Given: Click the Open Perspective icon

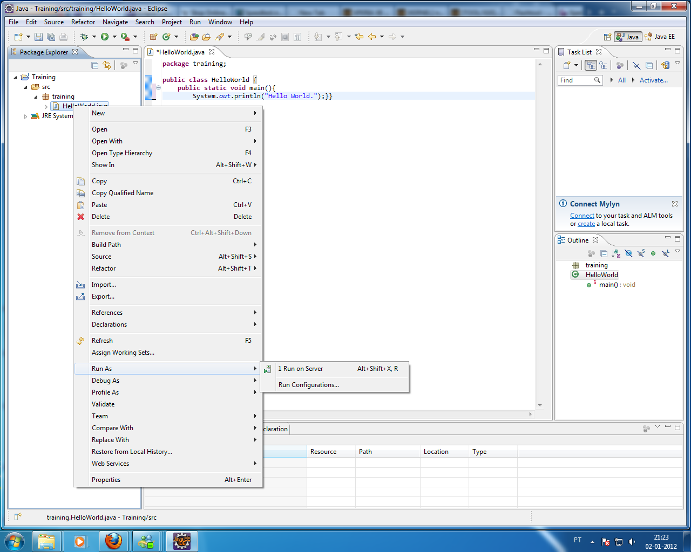Looking at the screenshot, I should click(607, 37).
